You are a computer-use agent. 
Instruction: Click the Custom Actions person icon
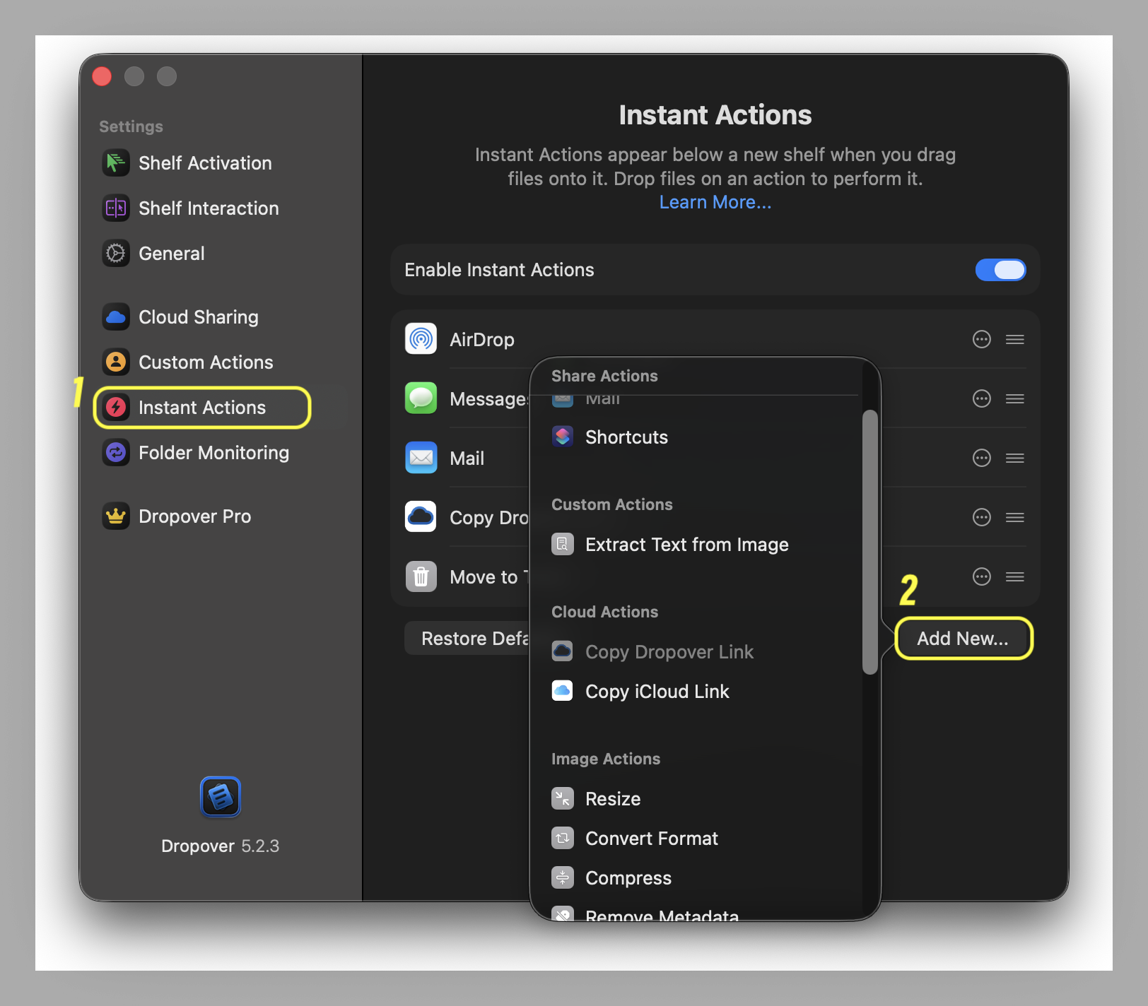tap(116, 362)
